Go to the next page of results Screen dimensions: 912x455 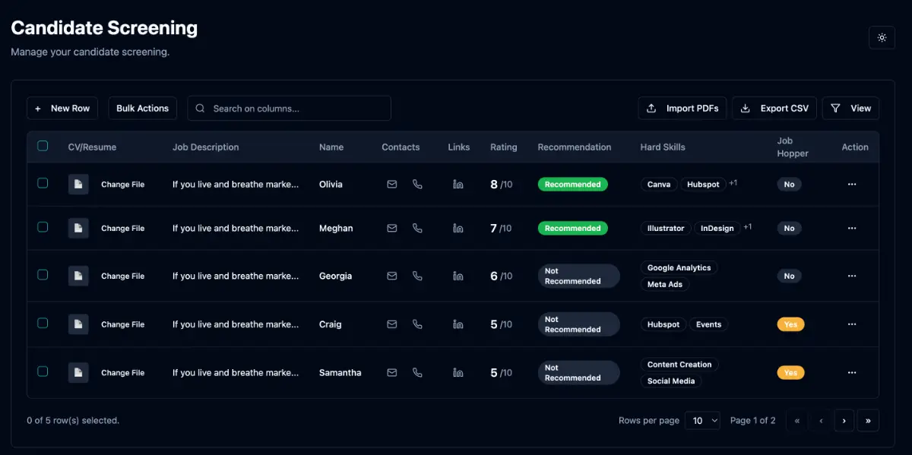pos(844,420)
